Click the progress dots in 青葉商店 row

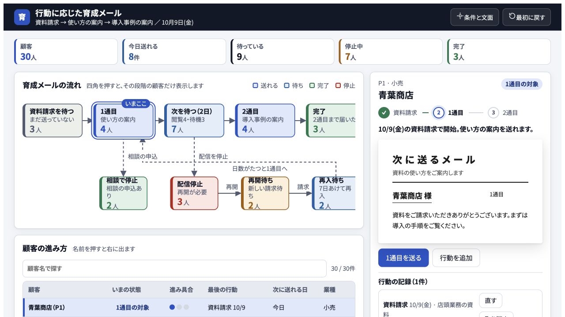tap(179, 307)
